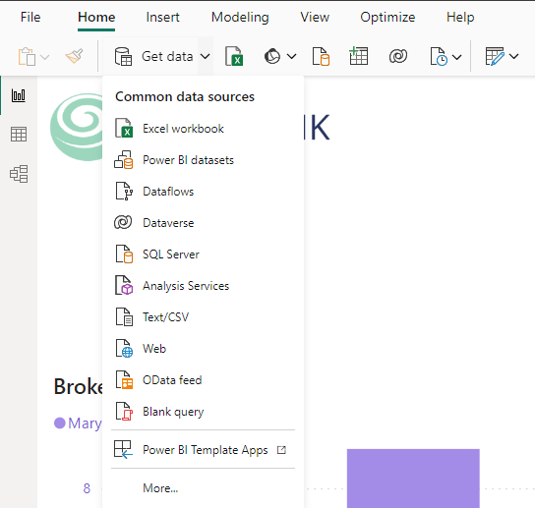Screen dimensions: 535x508
Task: Open the Optimize tab
Action: pyautogui.click(x=387, y=17)
